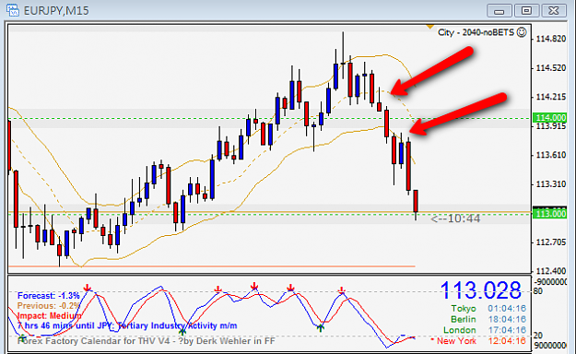Screen dimensions: 576x354
Task: Click the 113.310 price scale value
Action: coord(550,184)
